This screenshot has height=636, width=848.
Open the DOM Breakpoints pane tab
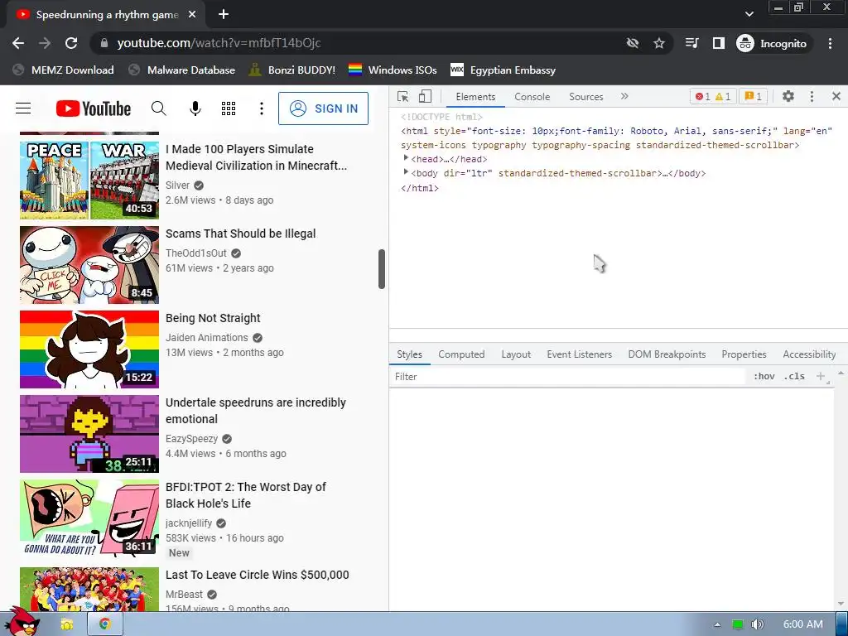(x=667, y=354)
